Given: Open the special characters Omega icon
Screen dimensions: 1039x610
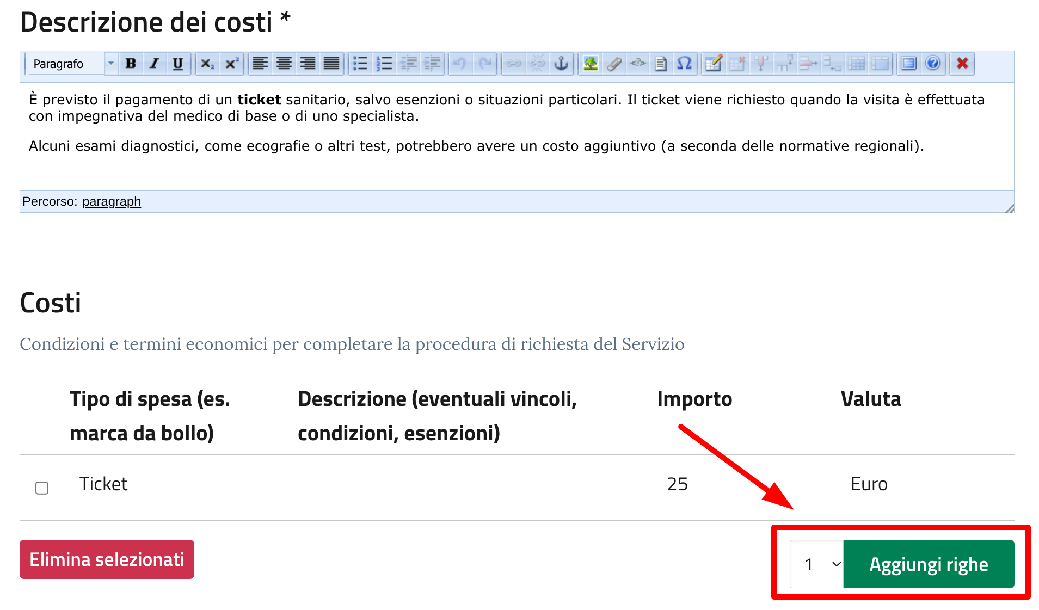Looking at the screenshot, I should (x=684, y=64).
